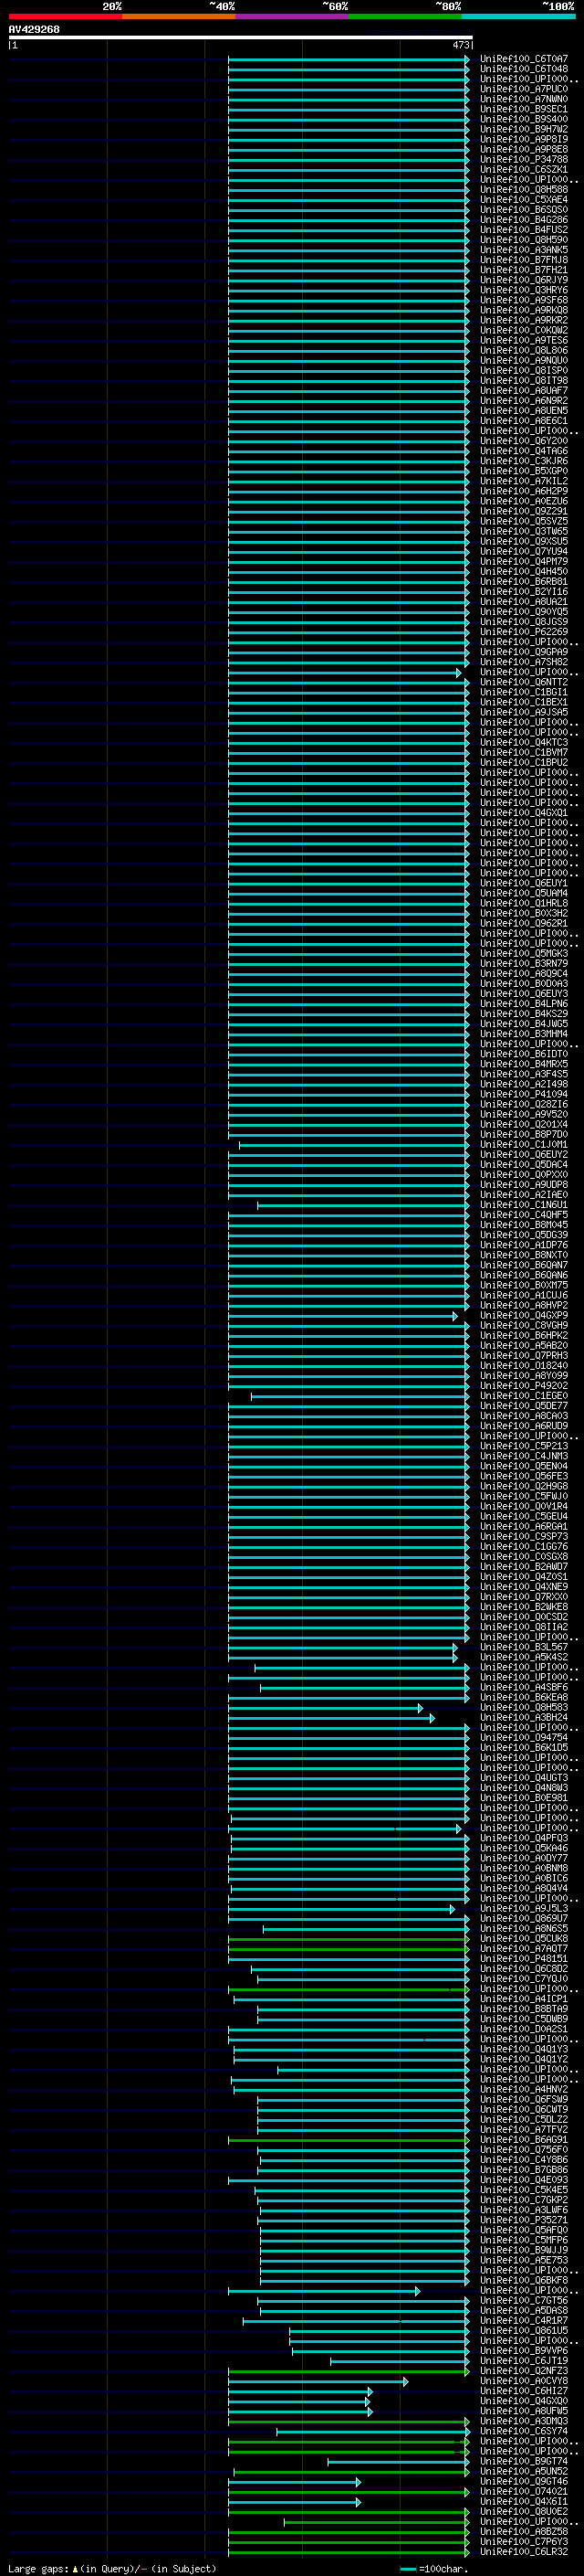The image size is (584, 2576).
Task: Click hit label UniRef100_Q9GT46
Action: point(523,2481)
